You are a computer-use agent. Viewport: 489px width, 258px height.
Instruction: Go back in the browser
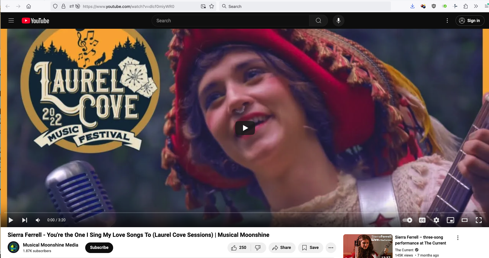coord(8,6)
